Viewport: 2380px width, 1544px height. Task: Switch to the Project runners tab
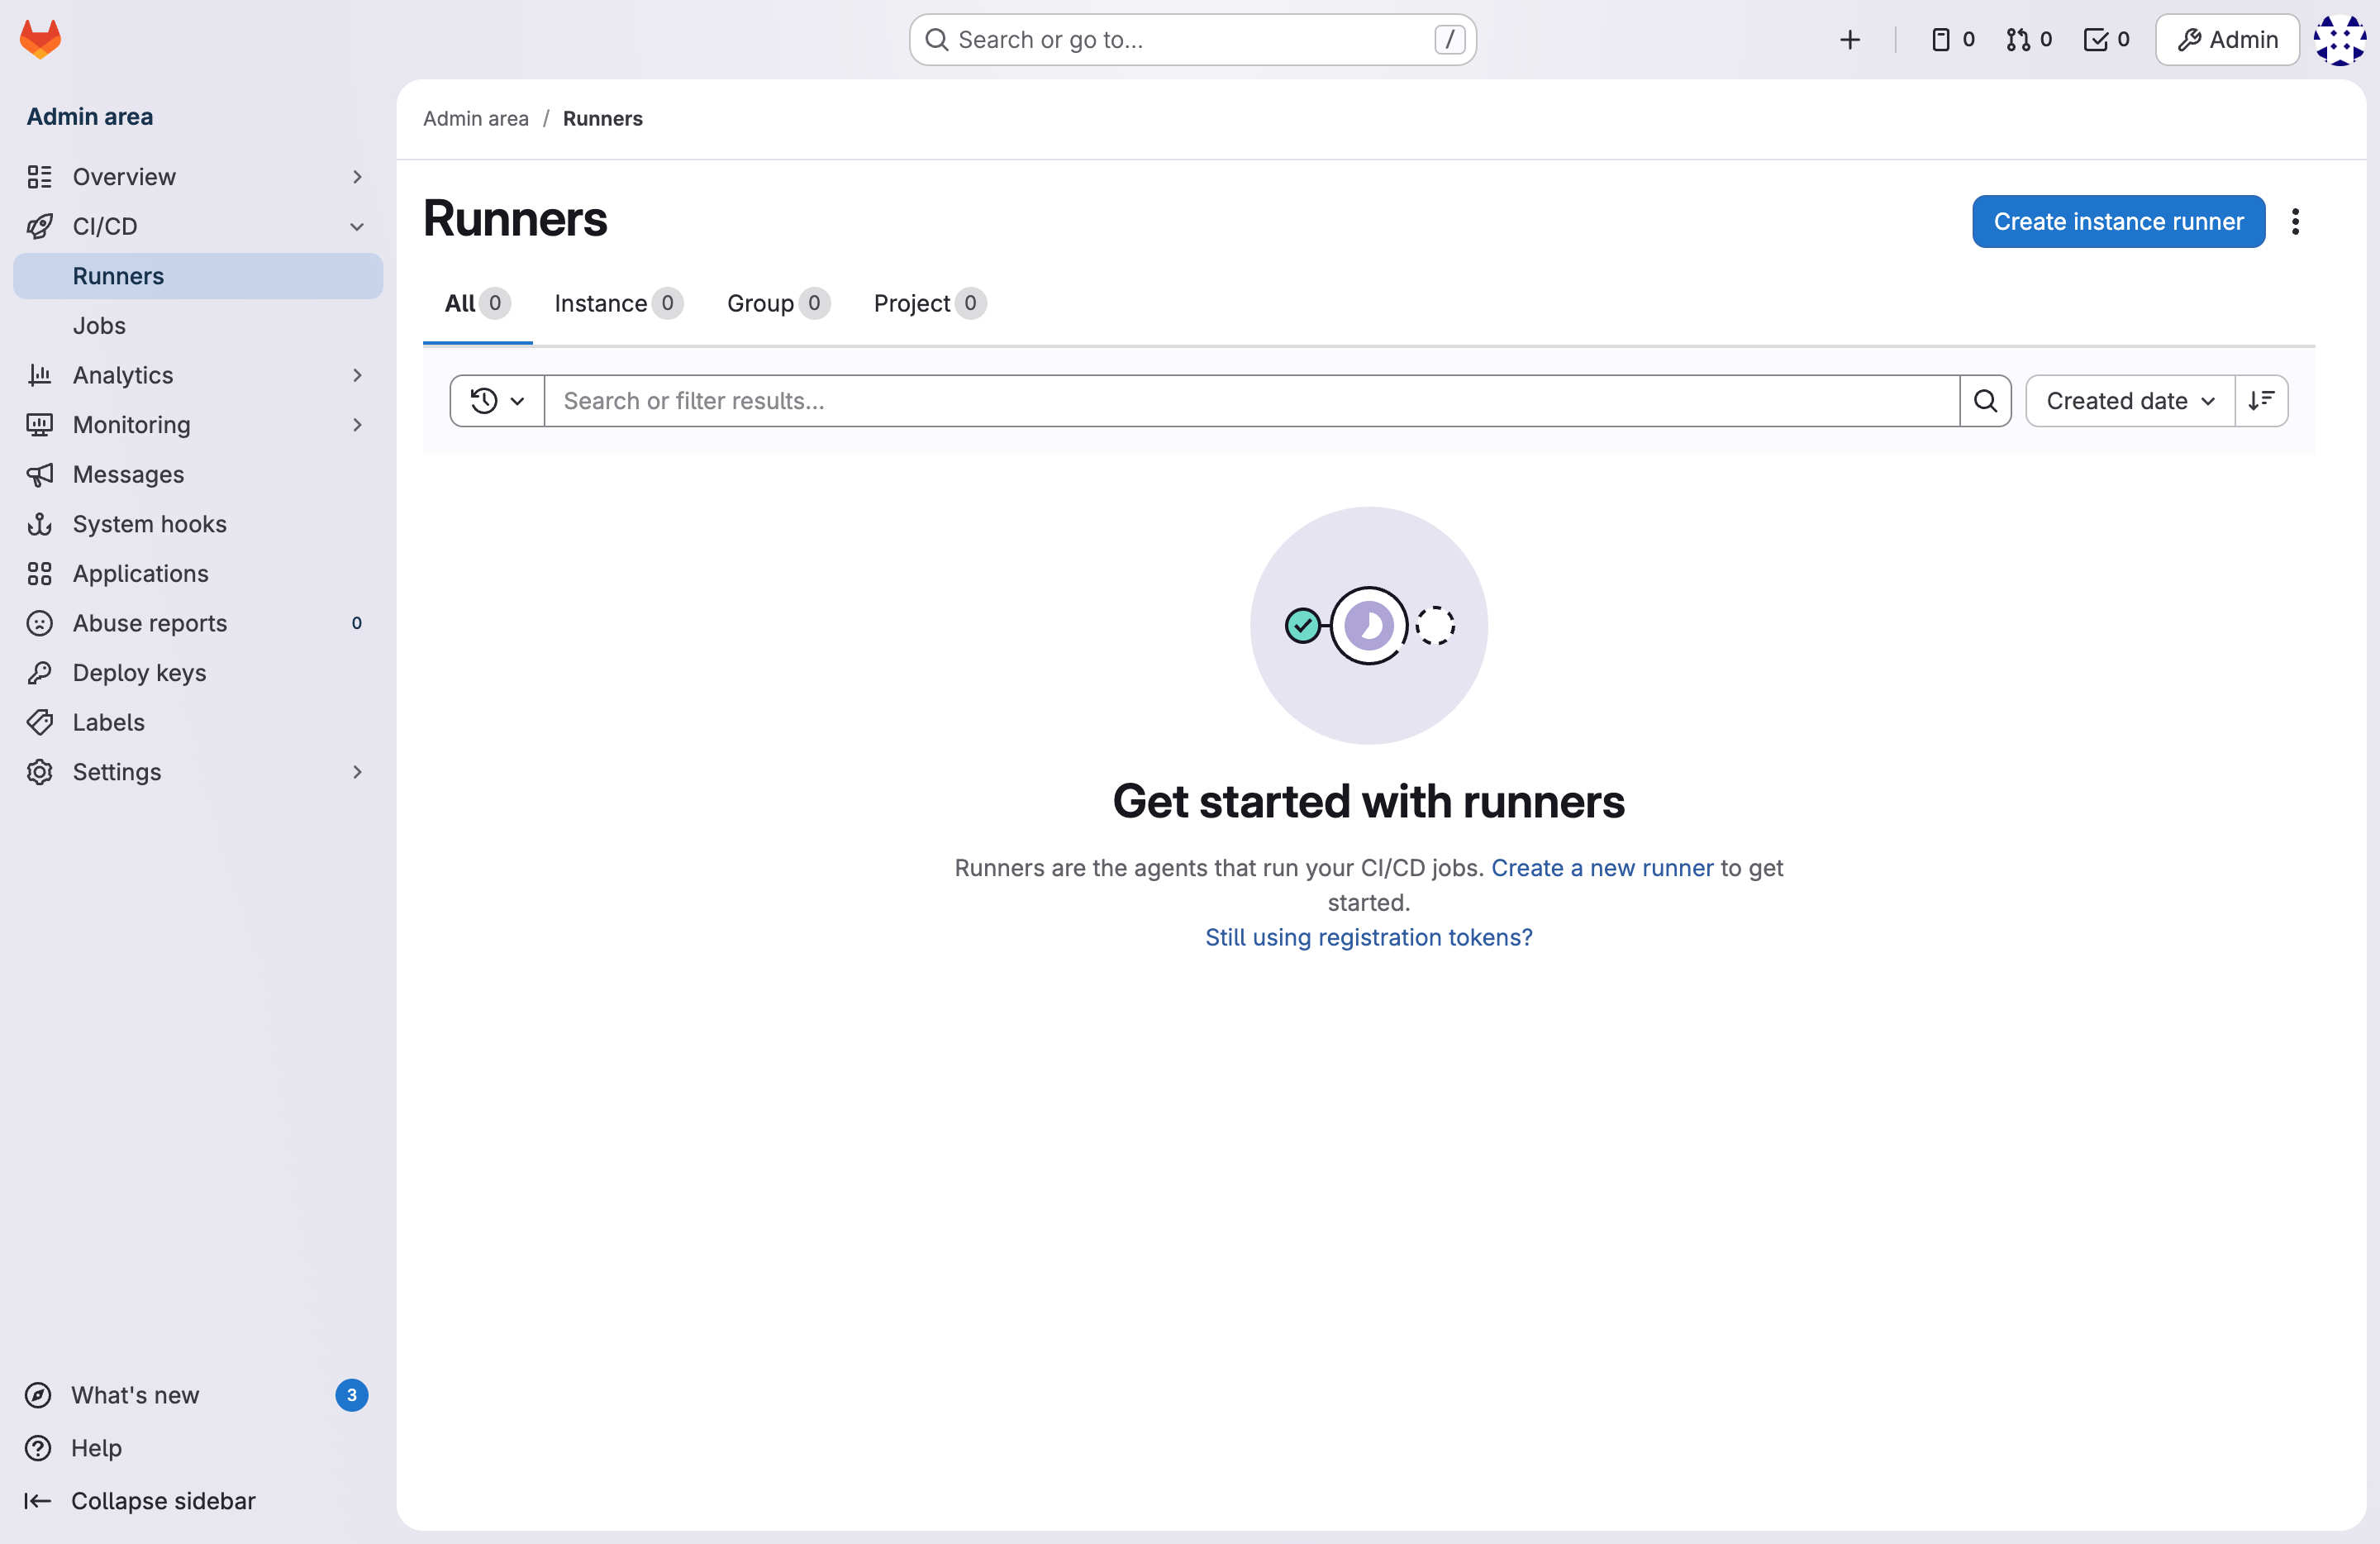click(x=928, y=303)
